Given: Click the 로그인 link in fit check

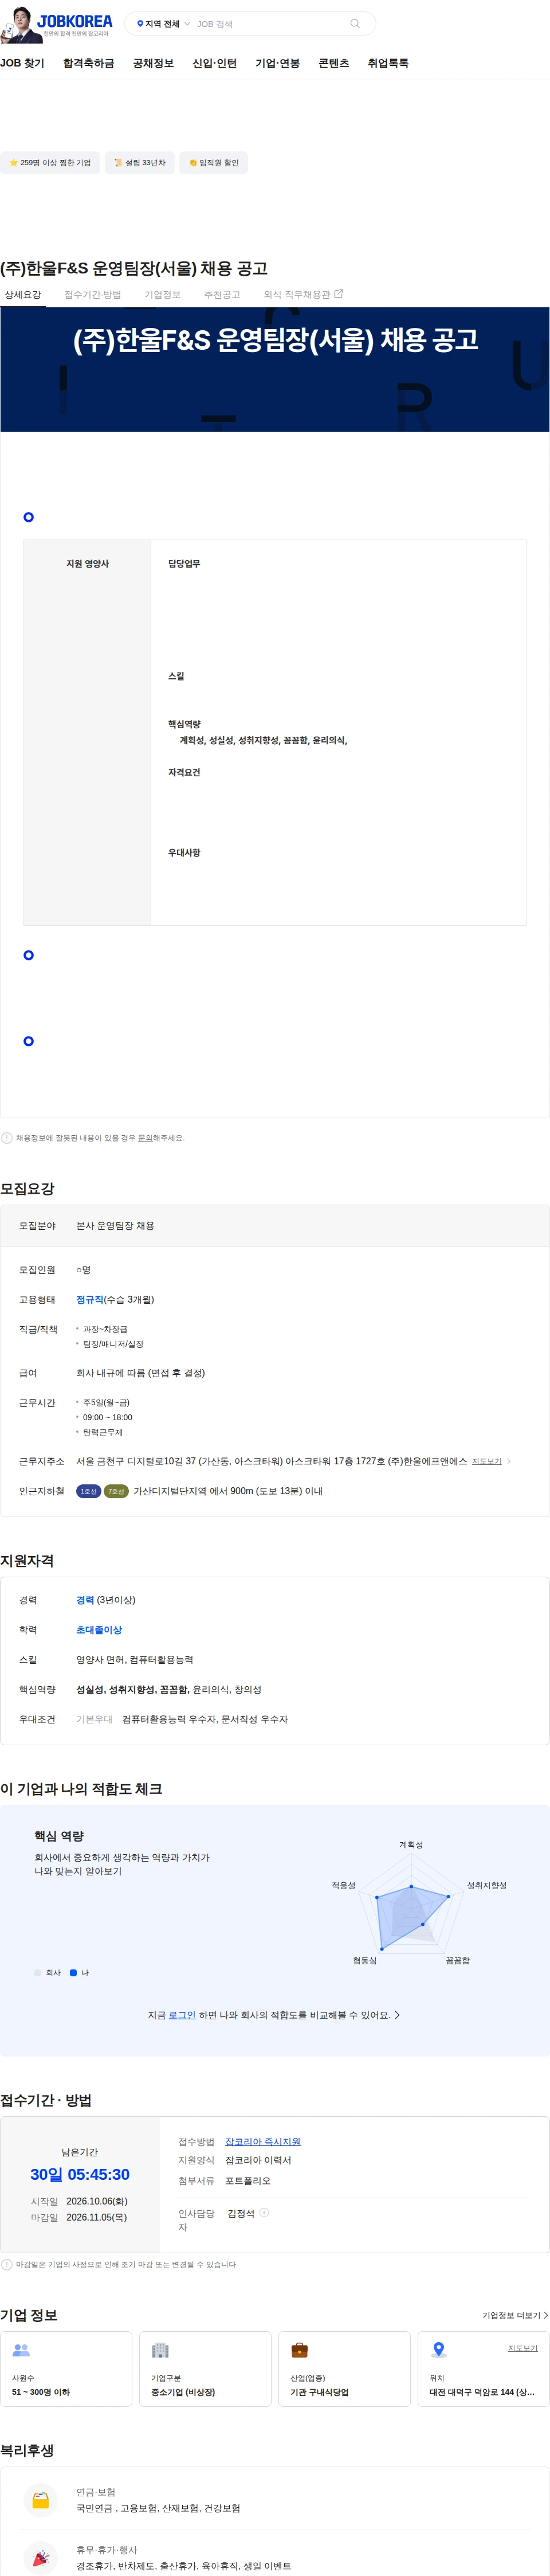Looking at the screenshot, I should pos(182,2015).
